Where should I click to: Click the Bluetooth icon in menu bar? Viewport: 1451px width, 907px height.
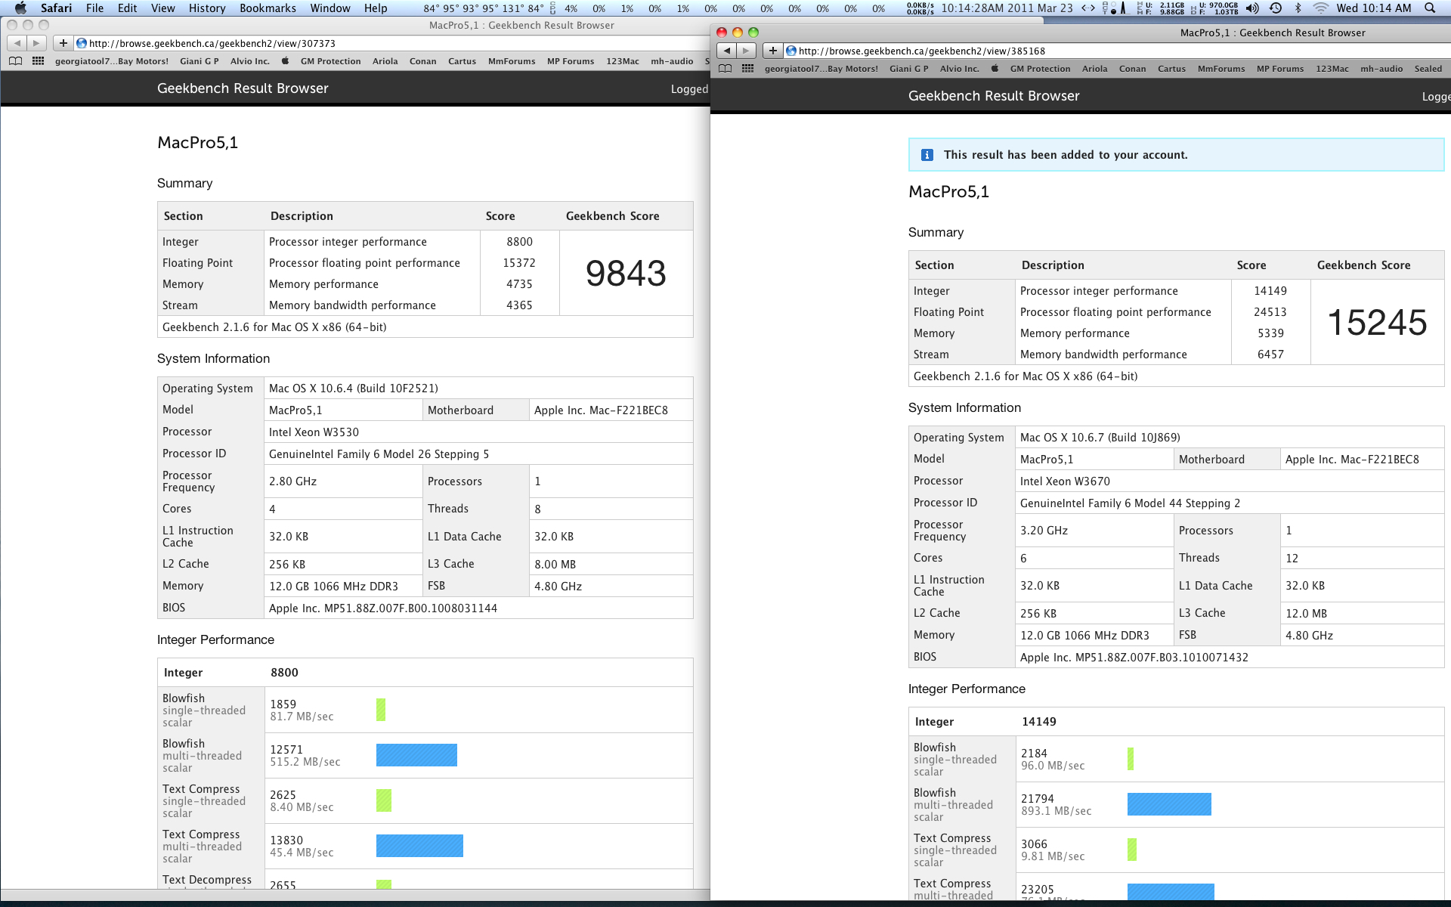tap(1298, 8)
